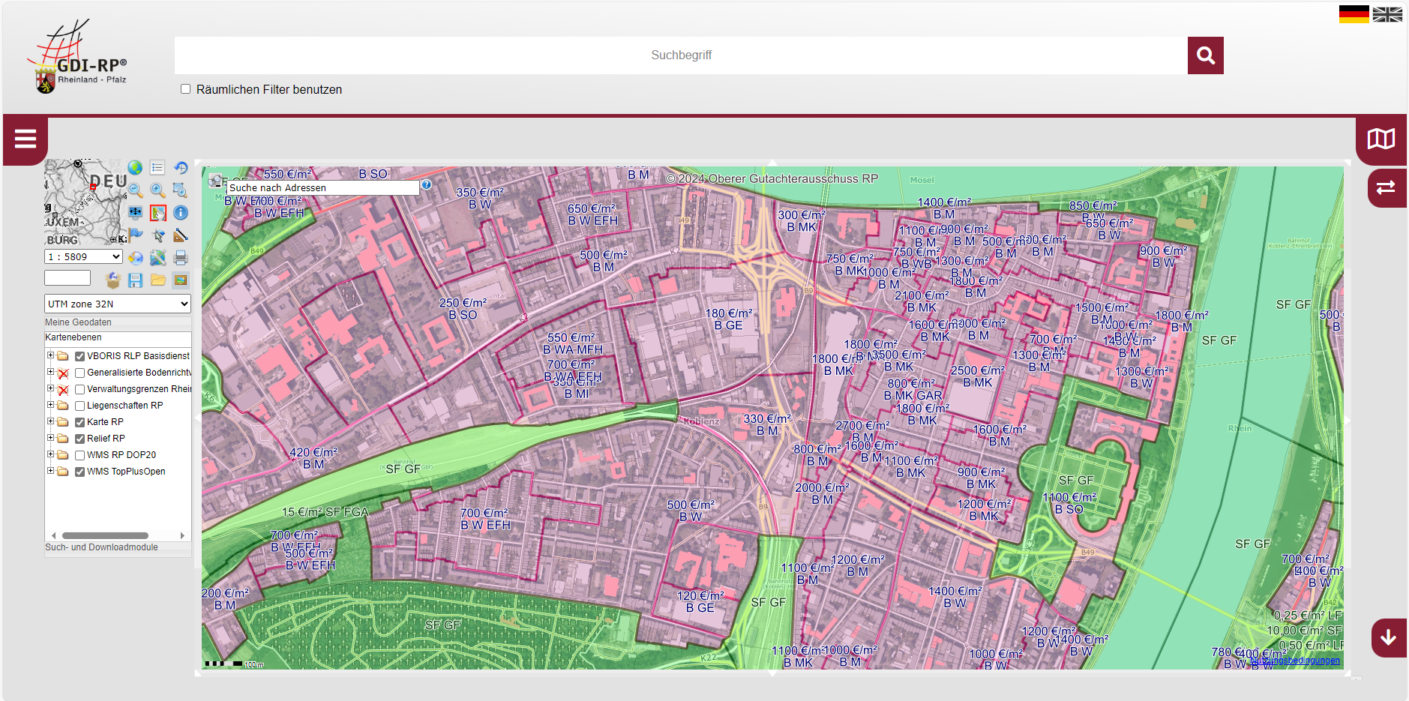Click the print map icon
The width and height of the screenshot is (1409, 701).
181,258
